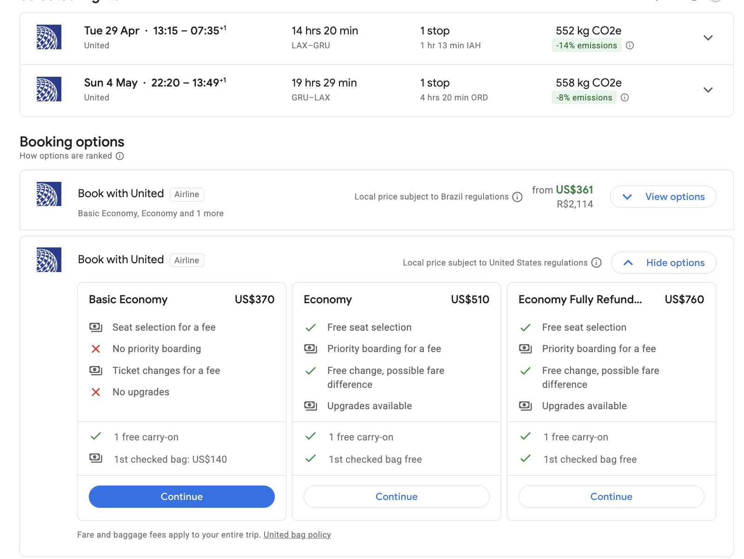
Task: Click 'How options are ranked' text
Action: tap(66, 156)
